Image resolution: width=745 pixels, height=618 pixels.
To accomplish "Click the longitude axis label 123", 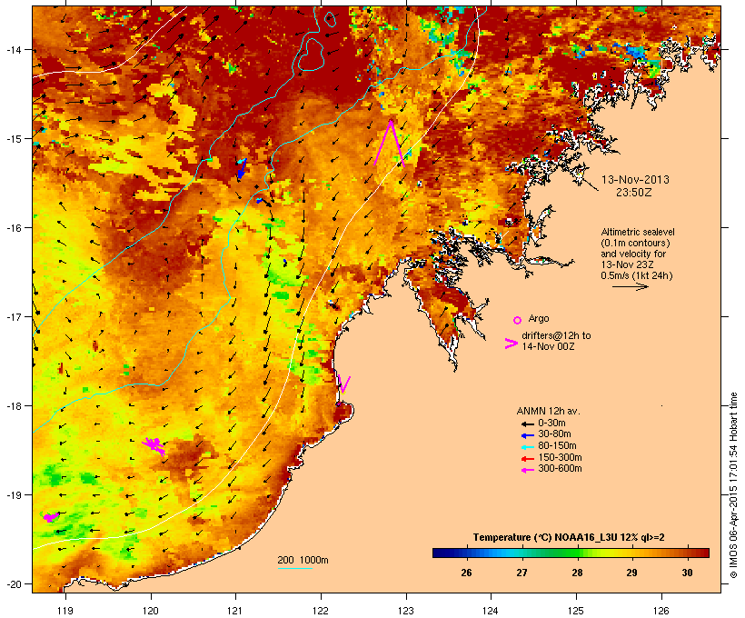I will tap(406, 611).
